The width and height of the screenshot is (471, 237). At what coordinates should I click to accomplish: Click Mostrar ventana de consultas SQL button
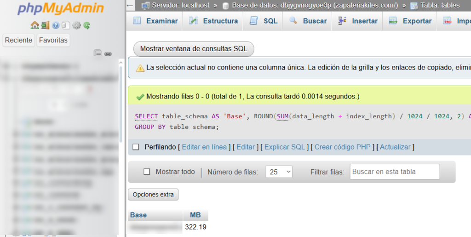(193, 49)
